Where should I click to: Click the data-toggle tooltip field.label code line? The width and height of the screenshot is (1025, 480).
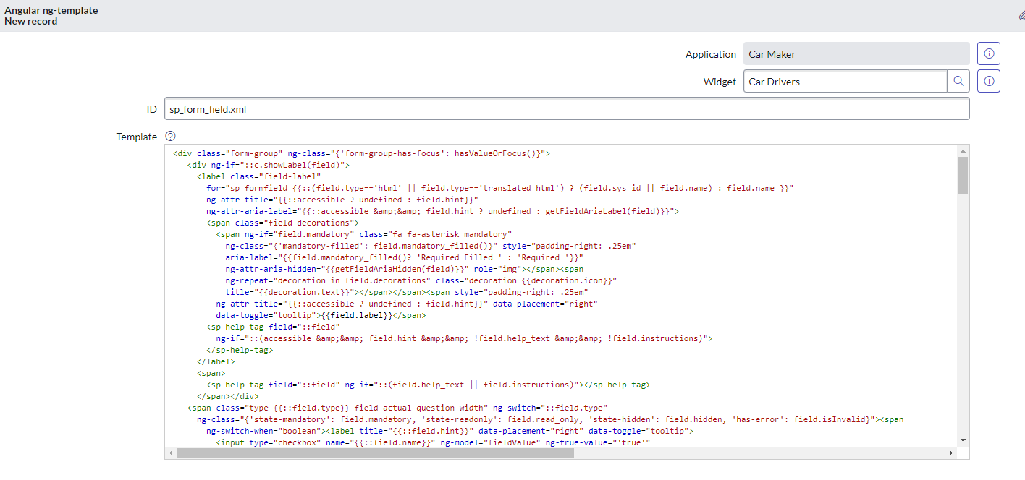click(320, 315)
